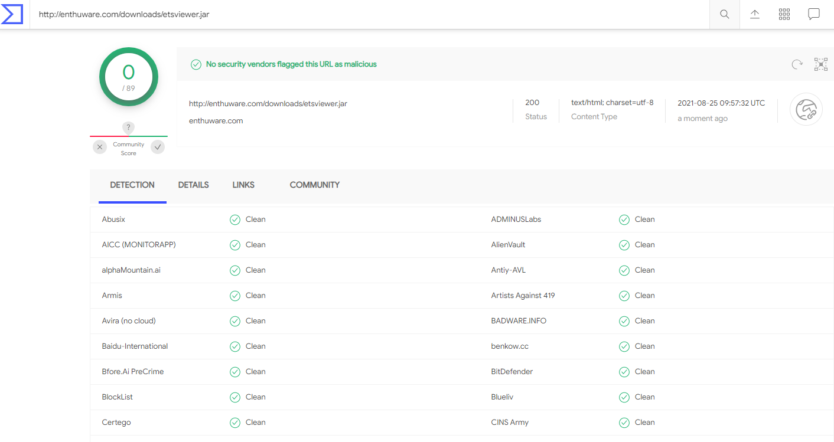Open the COMMUNITY tab
The width and height of the screenshot is (834, 442).
314,185
